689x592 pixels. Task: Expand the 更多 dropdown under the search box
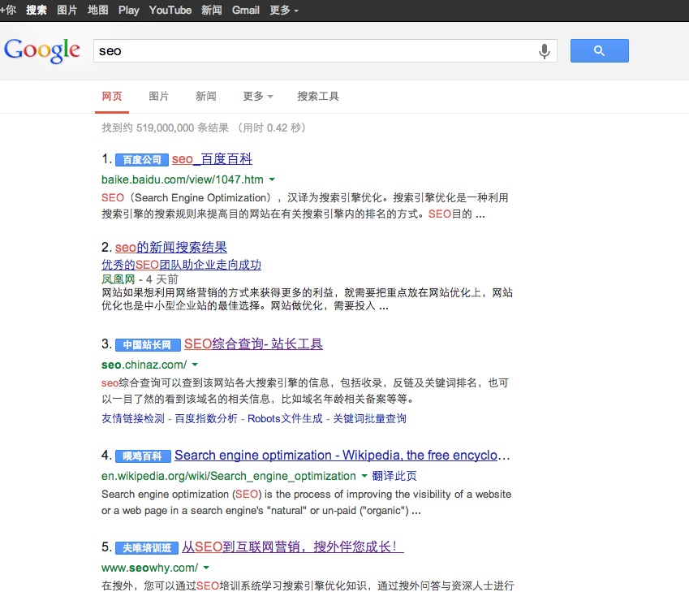[258, 96]
